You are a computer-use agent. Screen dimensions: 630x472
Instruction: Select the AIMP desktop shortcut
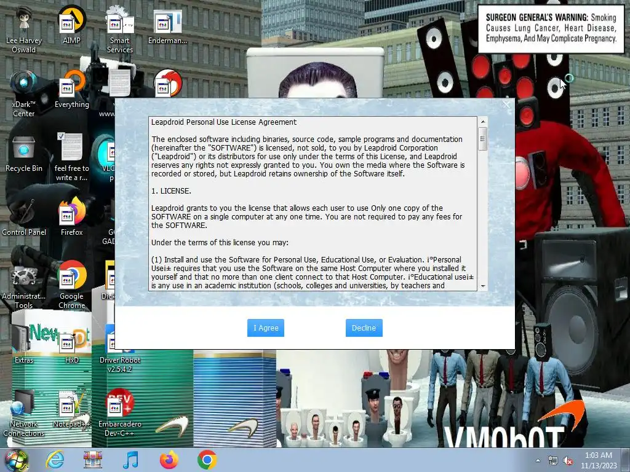(x=71, y=26)
